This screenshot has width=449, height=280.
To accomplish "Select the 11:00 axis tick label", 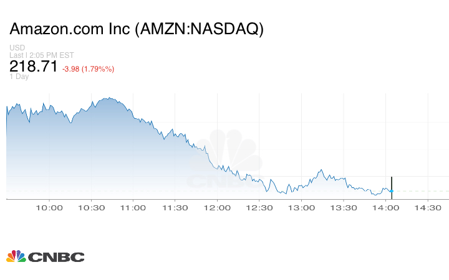I will click(x=133, y=208).
